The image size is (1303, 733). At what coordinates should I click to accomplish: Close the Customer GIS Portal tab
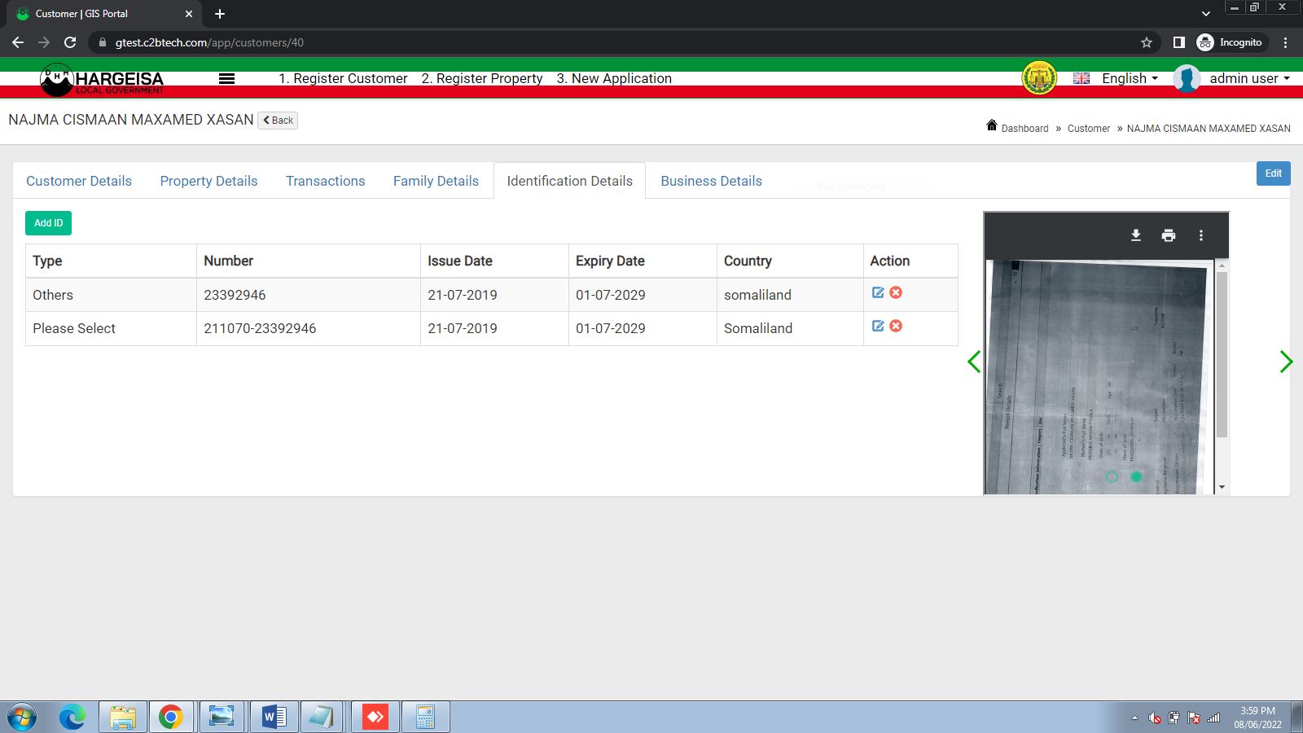tap(189, 14)
